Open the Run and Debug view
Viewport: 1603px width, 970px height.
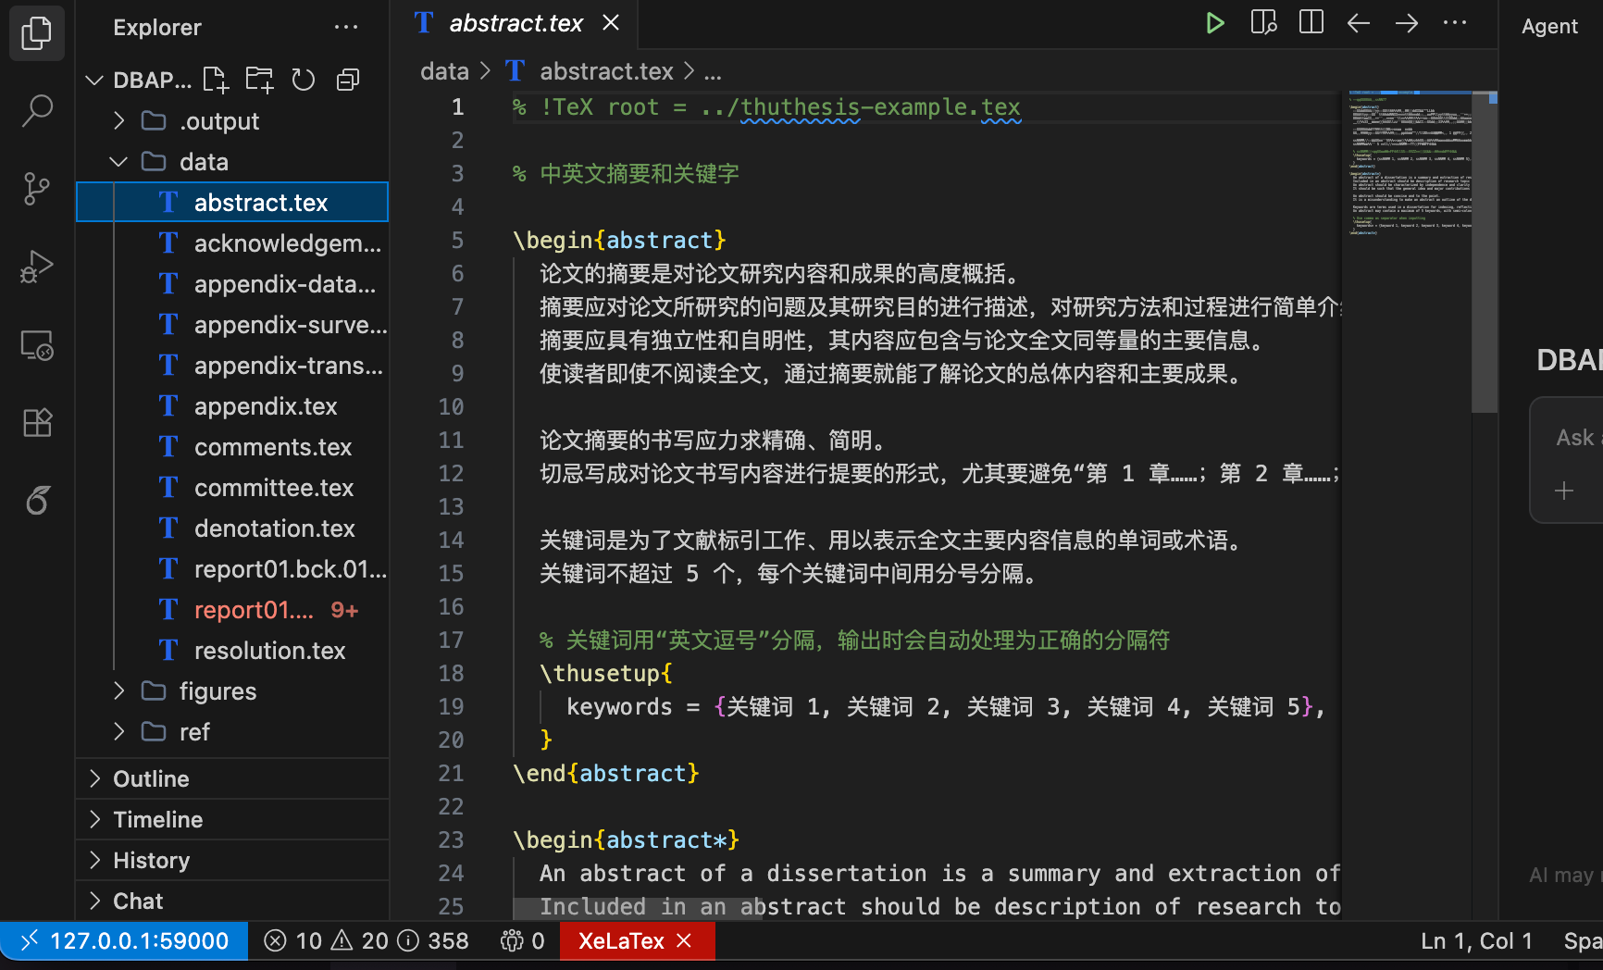click(37, 267)
